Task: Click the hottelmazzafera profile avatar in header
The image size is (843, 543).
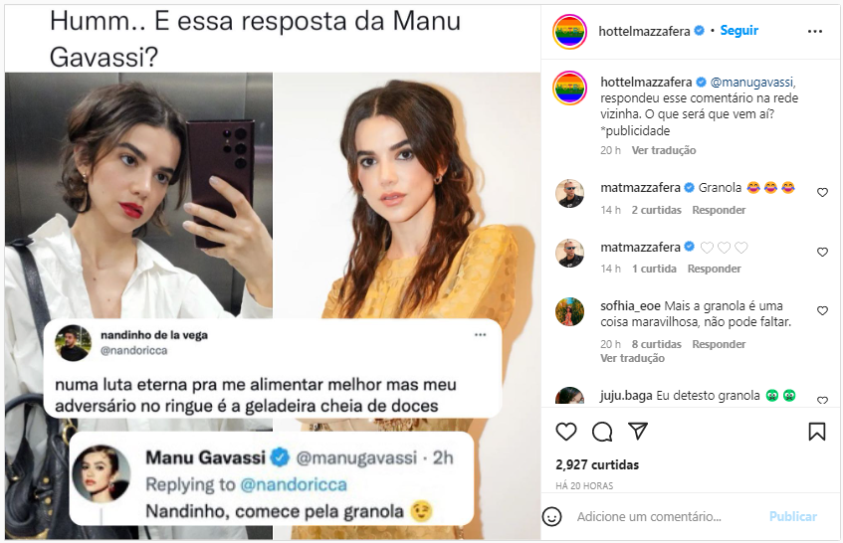Action: (x=569, y=32)
